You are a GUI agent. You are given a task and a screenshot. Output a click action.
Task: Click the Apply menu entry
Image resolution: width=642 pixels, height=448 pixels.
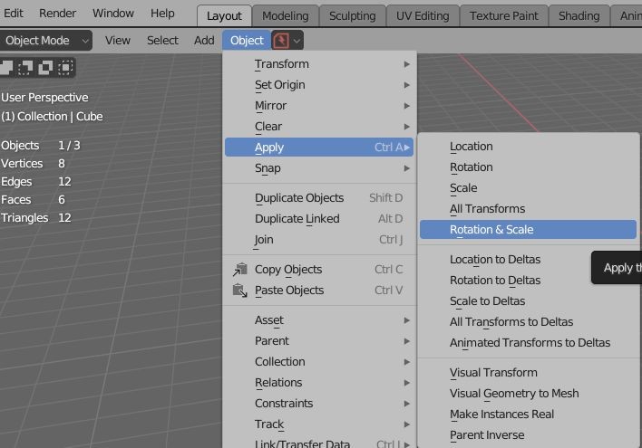point(319,148)
